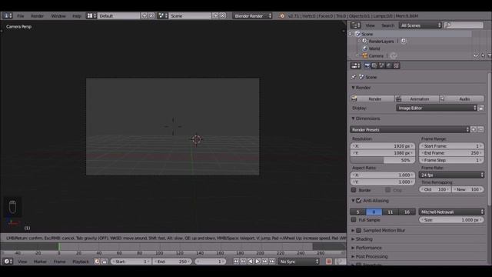Click the screen layout browse icon
Viewport: 492px width, 277px height.
(x=91, y=15)
